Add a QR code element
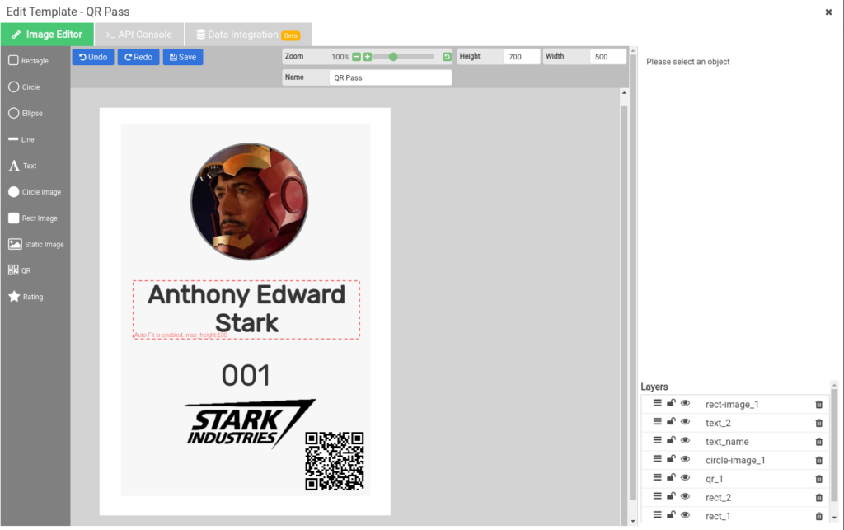Screen dimensions: 844x530 [x=20, y=270]
